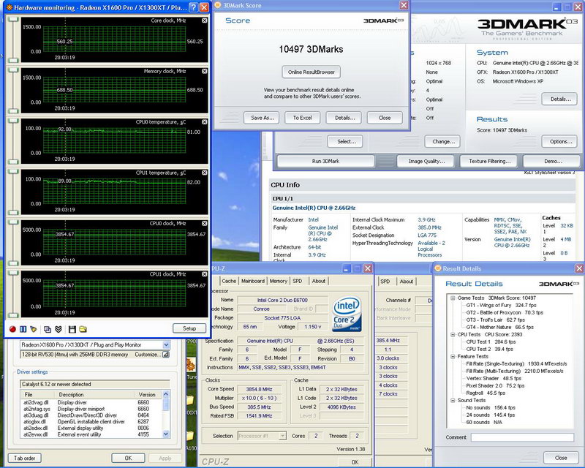Viewport: 585px width, 468px height.
Task: Click the Comment field in Result Details
Action: click(522, 437)
